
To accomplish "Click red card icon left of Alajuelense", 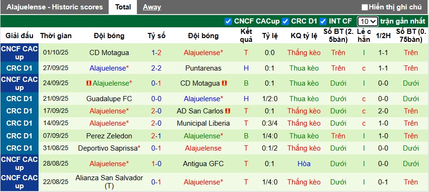I will [x=88, y=83].
